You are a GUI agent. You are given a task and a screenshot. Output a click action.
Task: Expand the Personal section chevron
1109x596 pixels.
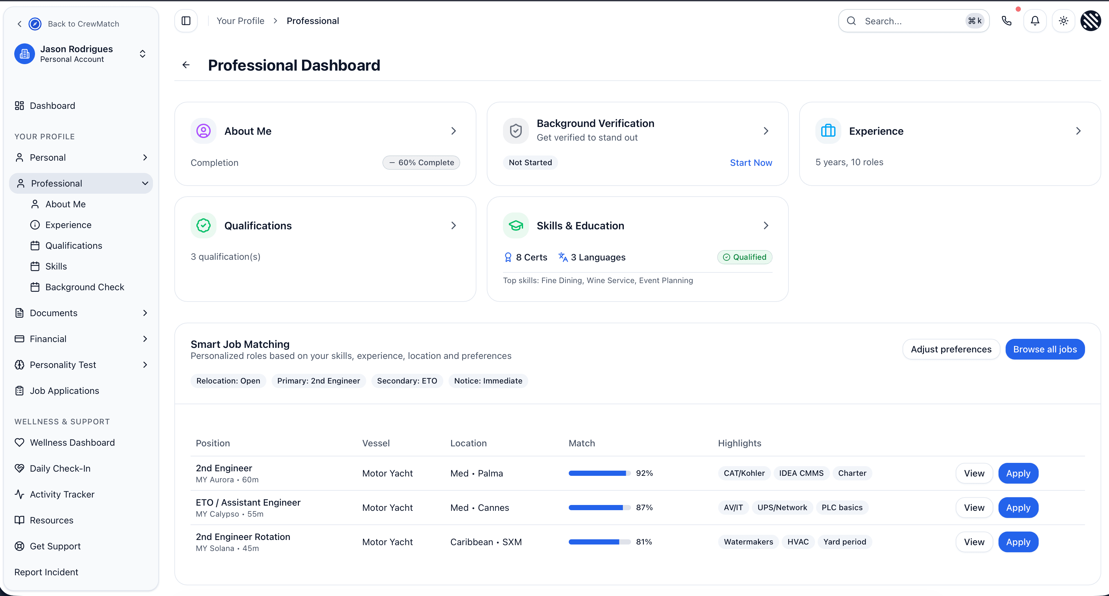[145, 157]
